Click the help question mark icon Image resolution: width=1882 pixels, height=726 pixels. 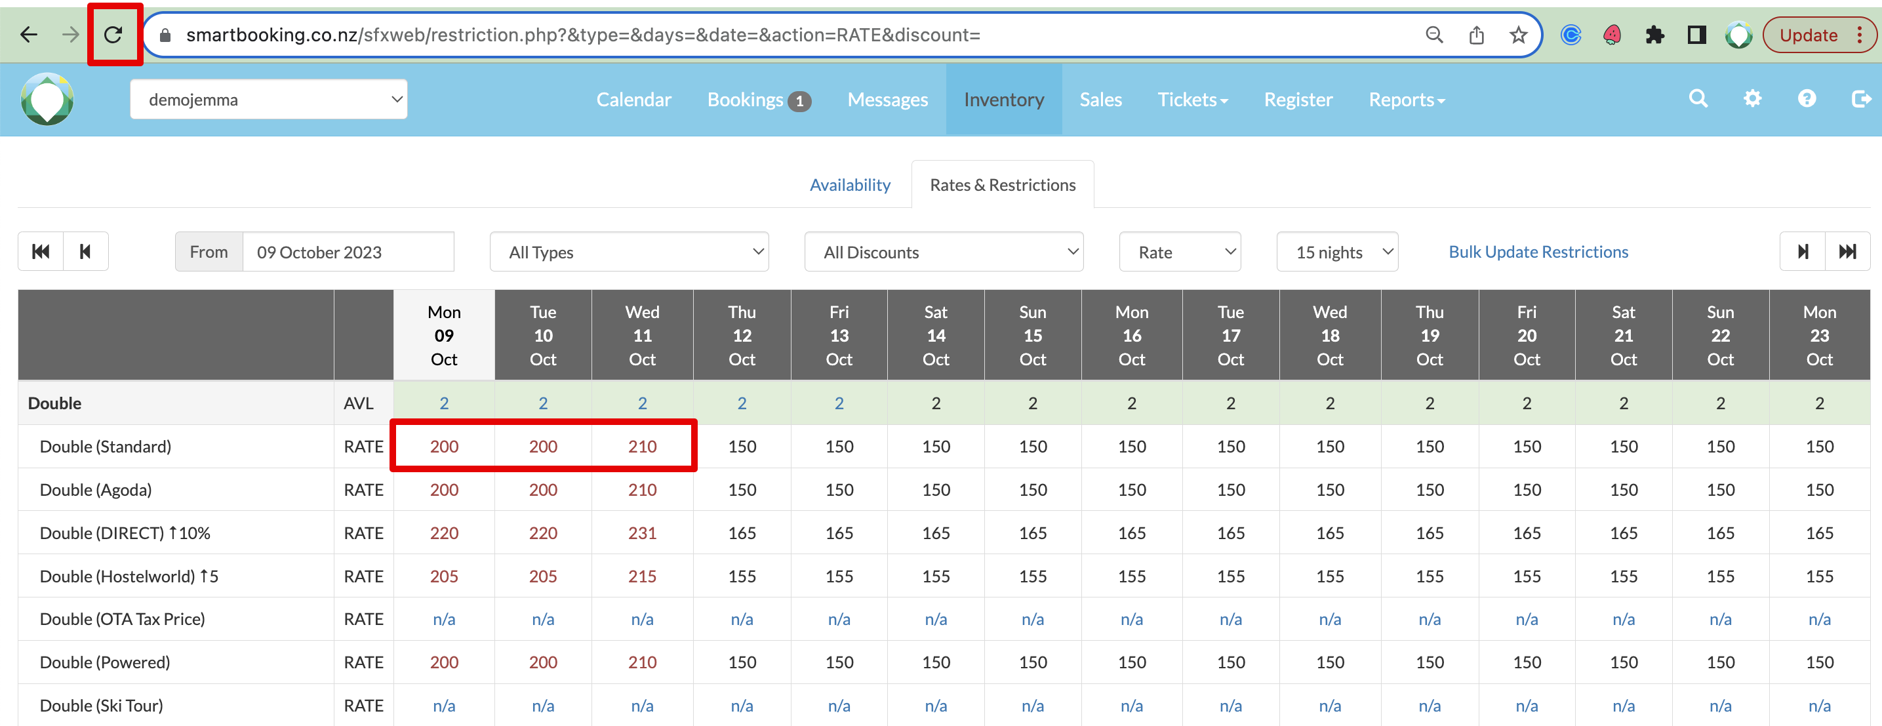(x=1806, y=98)
